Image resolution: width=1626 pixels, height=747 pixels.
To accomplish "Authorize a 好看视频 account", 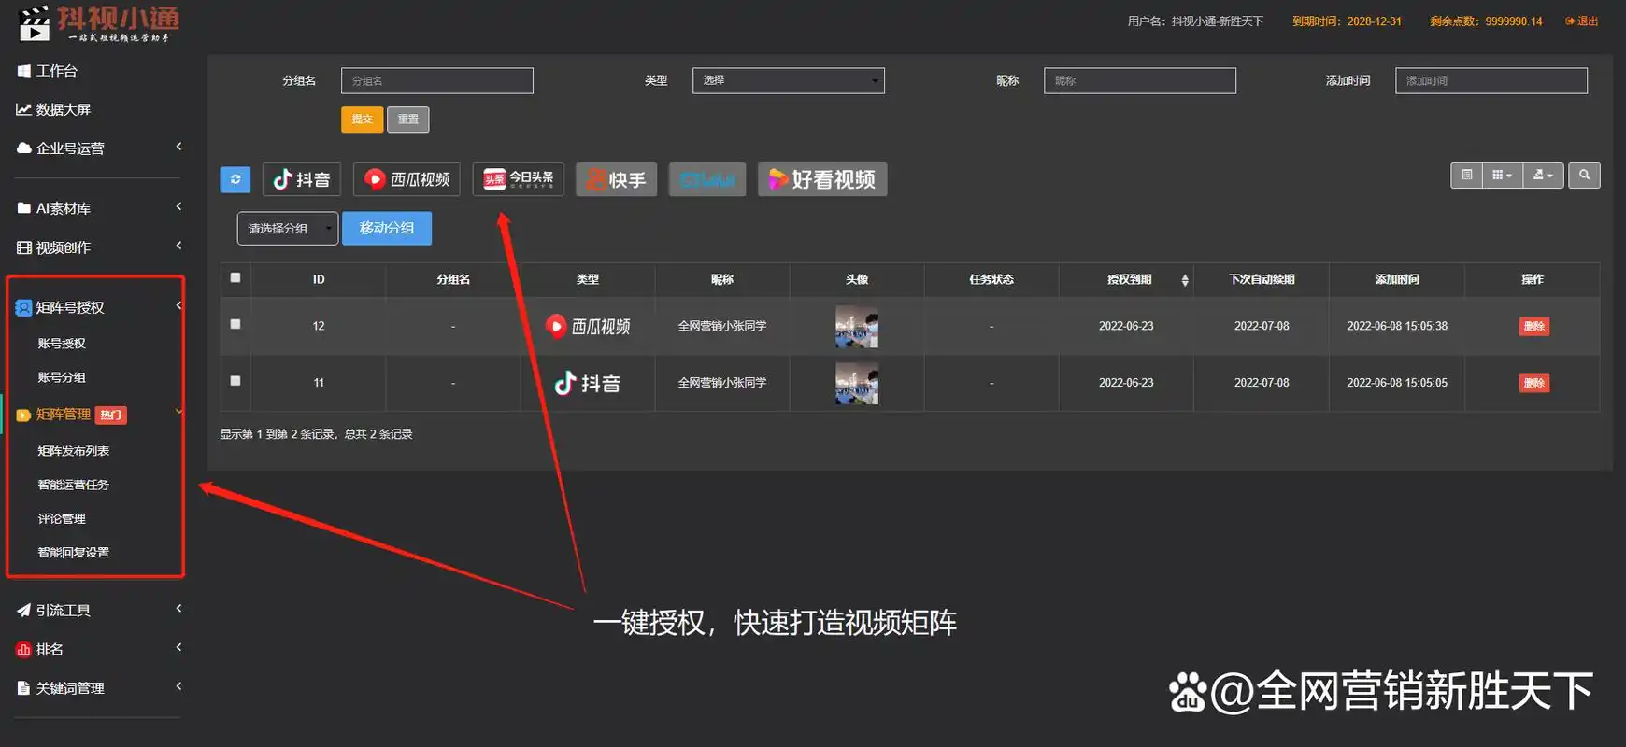I will click(x=822, y=179).
